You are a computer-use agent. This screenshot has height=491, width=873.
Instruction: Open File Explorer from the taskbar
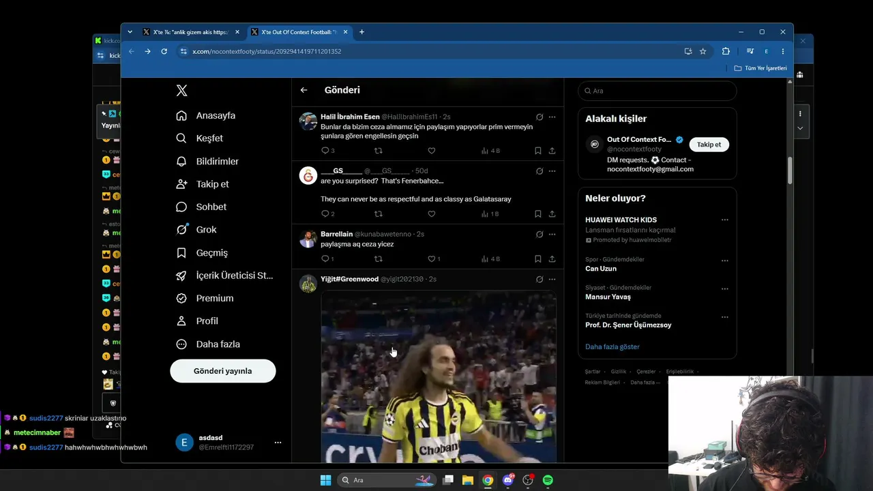[x=468, y=480]
